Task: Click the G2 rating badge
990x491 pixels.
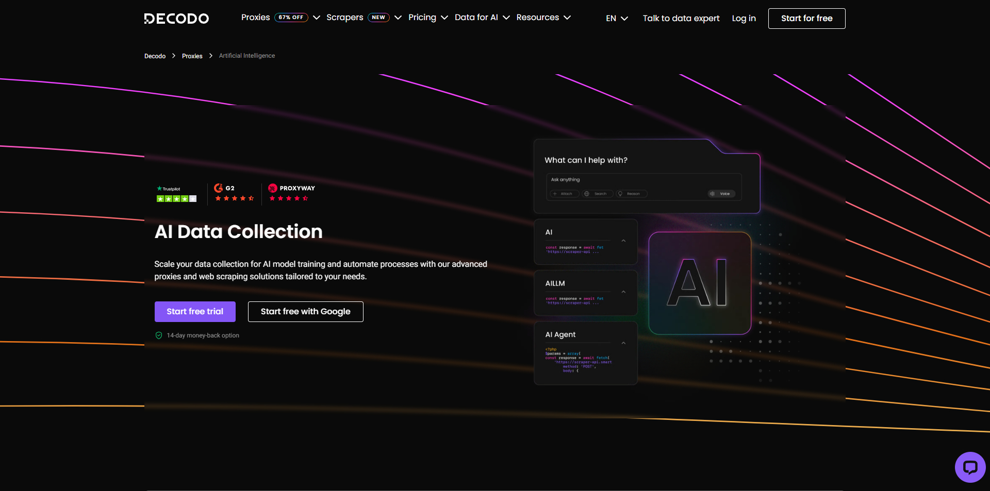Action: pyautogui.click(x=234, y=194)
